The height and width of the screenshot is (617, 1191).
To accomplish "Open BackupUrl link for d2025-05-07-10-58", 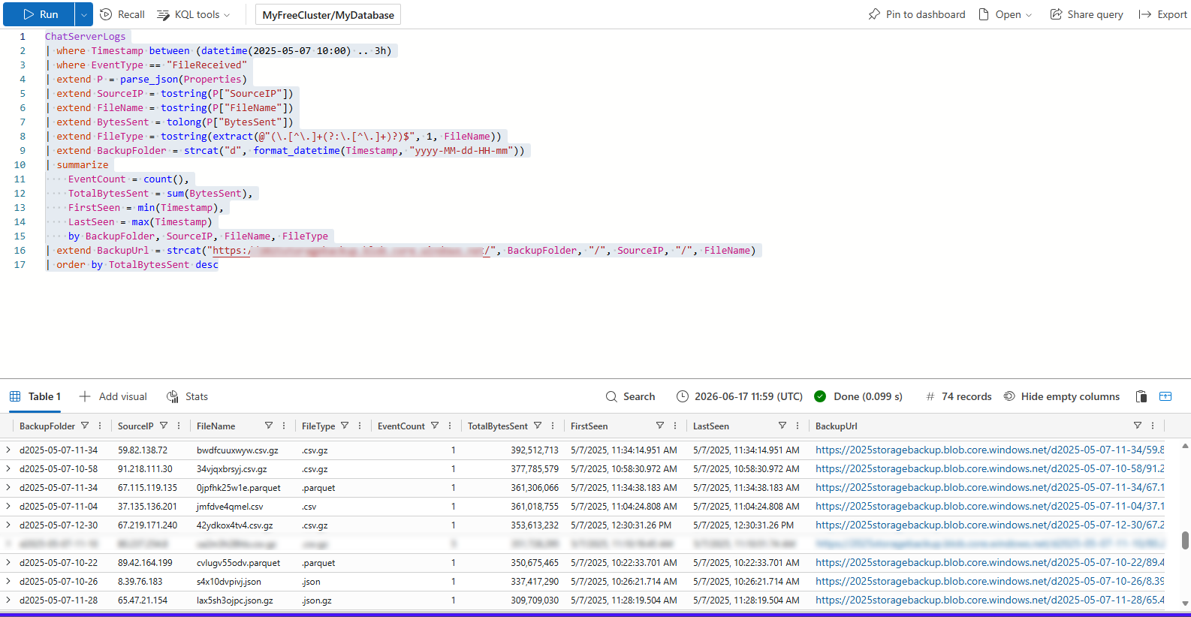I will click(990, 469).
